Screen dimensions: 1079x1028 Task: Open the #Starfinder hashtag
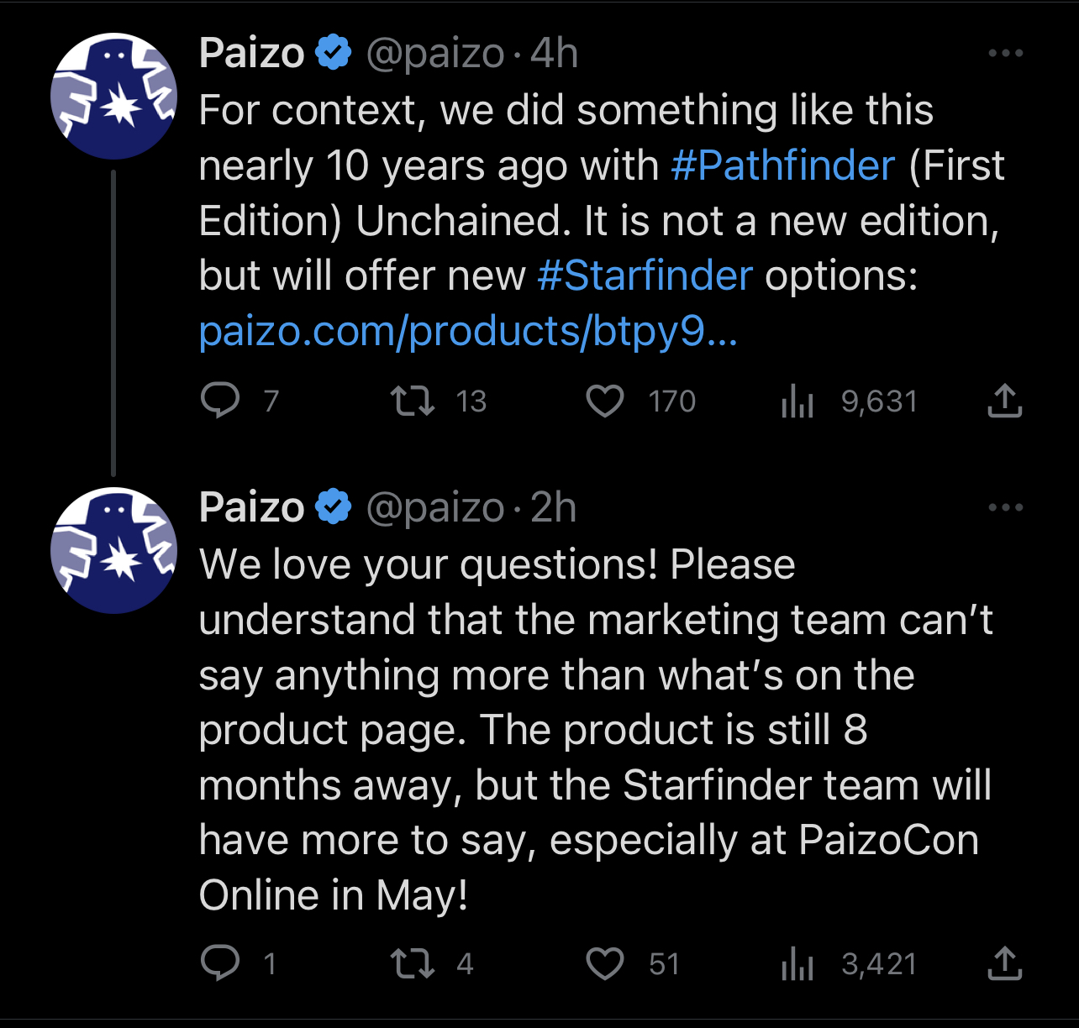tap(645, 275)
